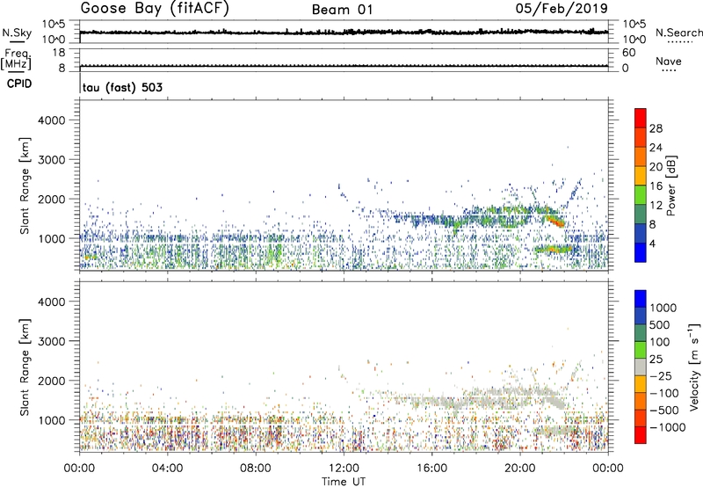
Task: Click the '08:00' time tick label
Action: pyautogui.click(x=256, y=469)
